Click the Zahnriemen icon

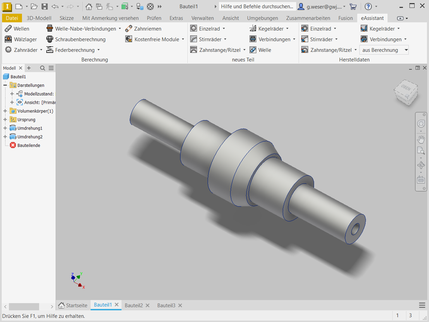(129, 29)
